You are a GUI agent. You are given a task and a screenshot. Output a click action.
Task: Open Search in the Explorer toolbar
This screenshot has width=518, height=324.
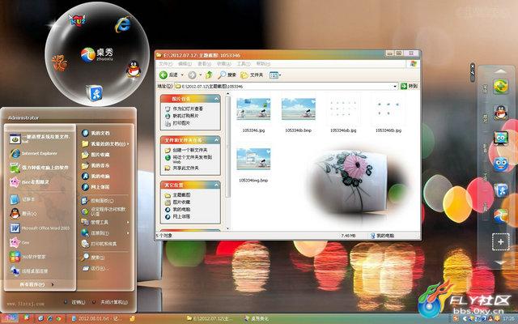227,75
